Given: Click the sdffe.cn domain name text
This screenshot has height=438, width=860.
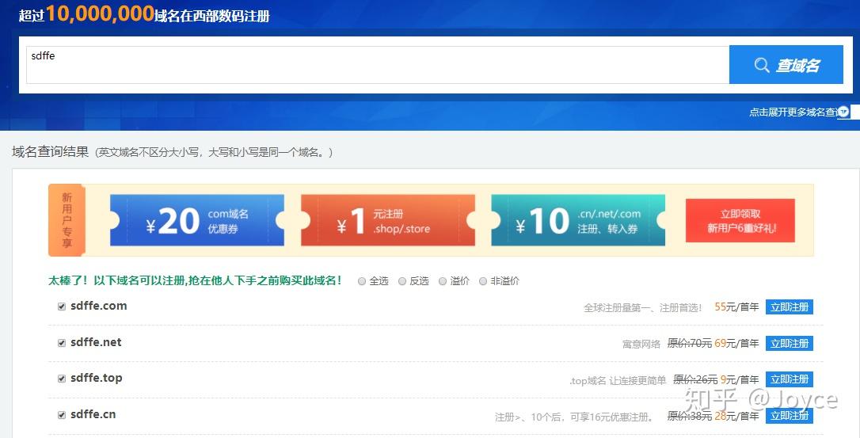Looking at the screenshot, I should [x=93, y=414].
